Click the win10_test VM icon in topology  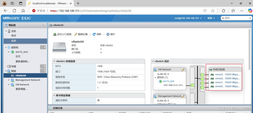pos(160,81)
